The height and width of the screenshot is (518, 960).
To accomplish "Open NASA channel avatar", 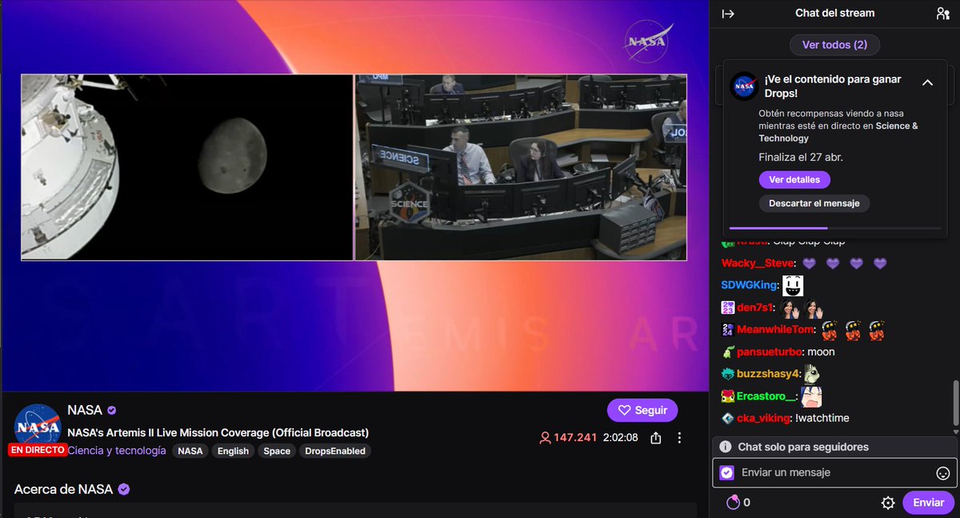I will [x=38, y=427].
